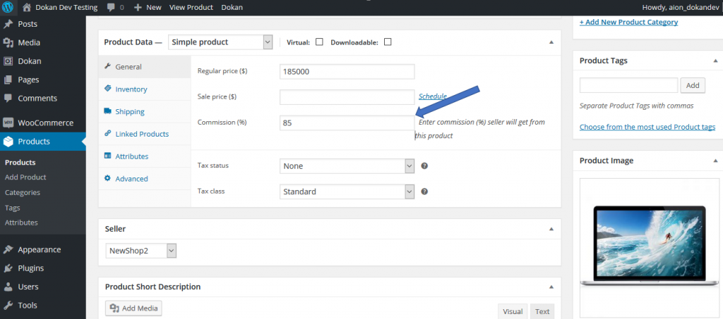Click the home icon beside Dokan Dev Testing
Viewport: 723px width, 319px height.
(x=27, y=7)
